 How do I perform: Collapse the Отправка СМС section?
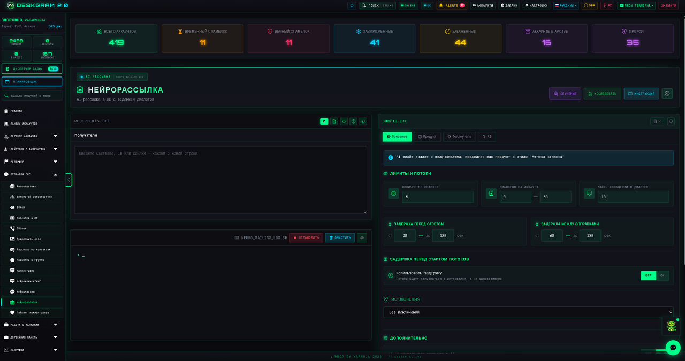31,174
